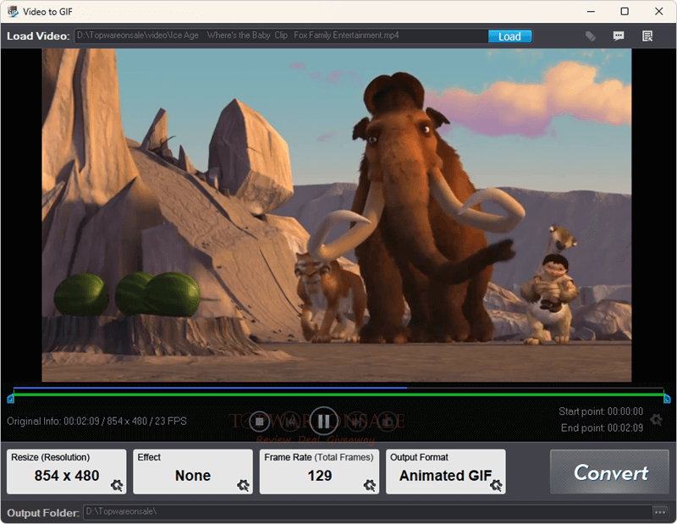Step to the previous frame

[x=291, y=422]
